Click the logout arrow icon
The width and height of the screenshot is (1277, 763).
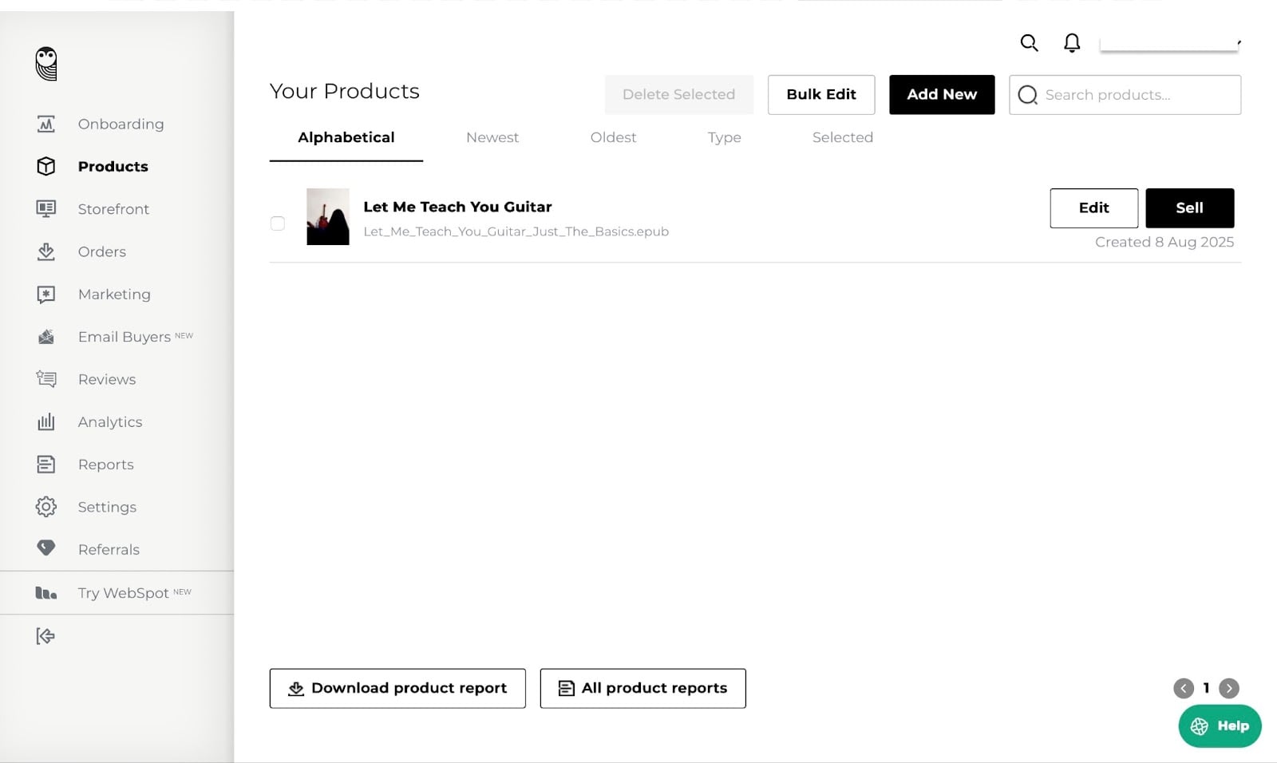click(45, 636)
